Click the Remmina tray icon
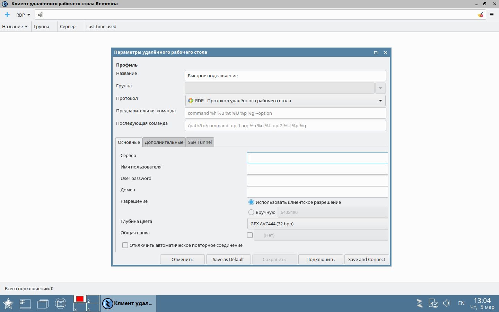This screenshot has width=499, height=312. pos(420,303)
